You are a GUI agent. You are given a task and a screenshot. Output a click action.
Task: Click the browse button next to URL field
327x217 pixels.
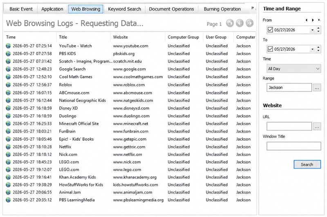point(317,126)
